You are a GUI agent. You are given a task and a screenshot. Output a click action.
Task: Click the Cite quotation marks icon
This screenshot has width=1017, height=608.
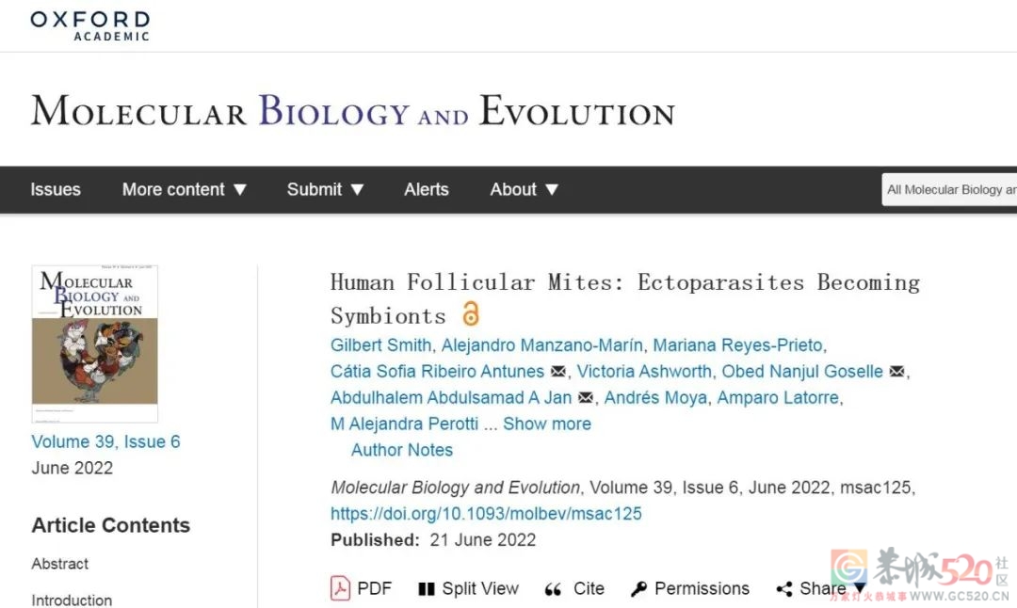coord(553,589)
